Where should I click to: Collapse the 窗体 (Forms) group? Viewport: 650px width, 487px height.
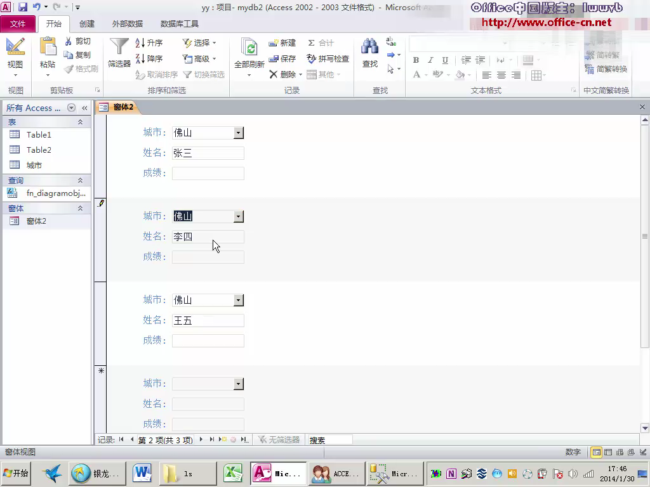(81, 208)
